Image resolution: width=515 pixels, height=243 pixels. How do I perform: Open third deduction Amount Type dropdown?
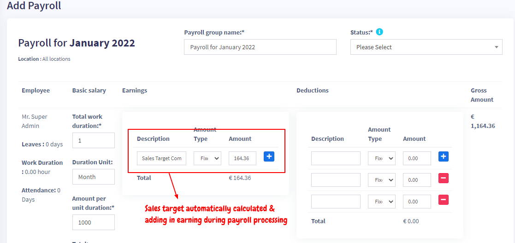click(x=382, y=202)
